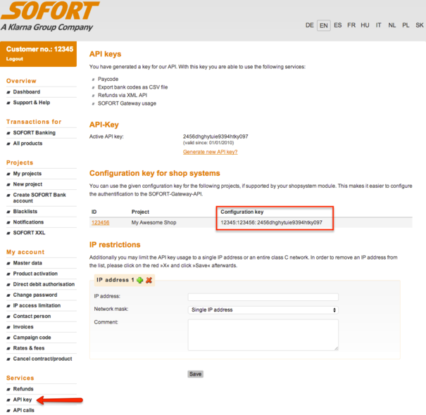Viewport: 426px width, 415px height.
Task: Open SOFORT XXL
Action: (29, 233)
